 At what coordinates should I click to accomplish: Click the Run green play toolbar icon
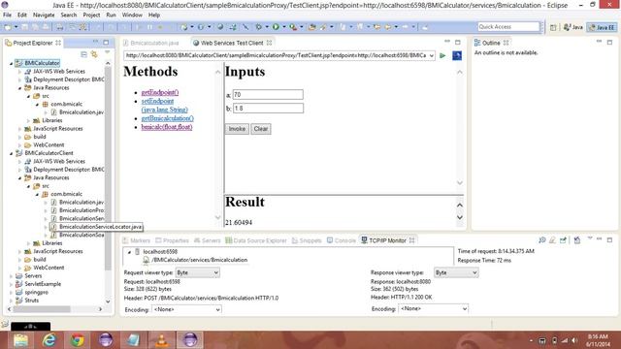(x=276, y=27)
